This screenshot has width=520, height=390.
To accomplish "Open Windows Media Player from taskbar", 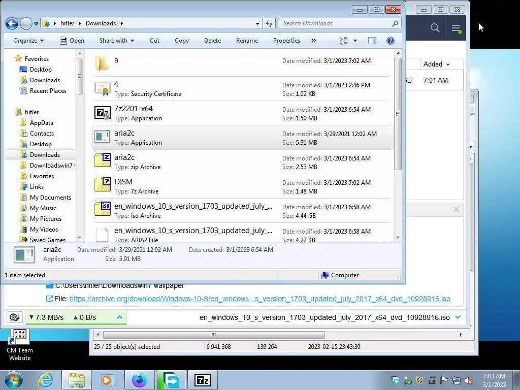I will (x=107, y=380).
